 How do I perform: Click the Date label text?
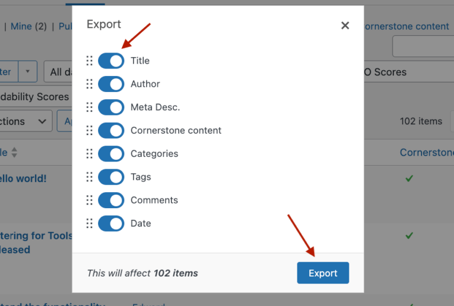coord(141,223)
